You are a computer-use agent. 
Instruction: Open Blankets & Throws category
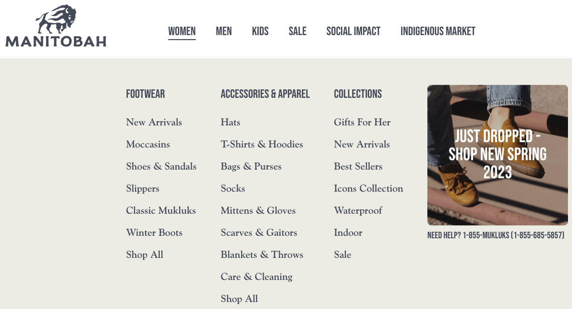(x=262, y=255)
